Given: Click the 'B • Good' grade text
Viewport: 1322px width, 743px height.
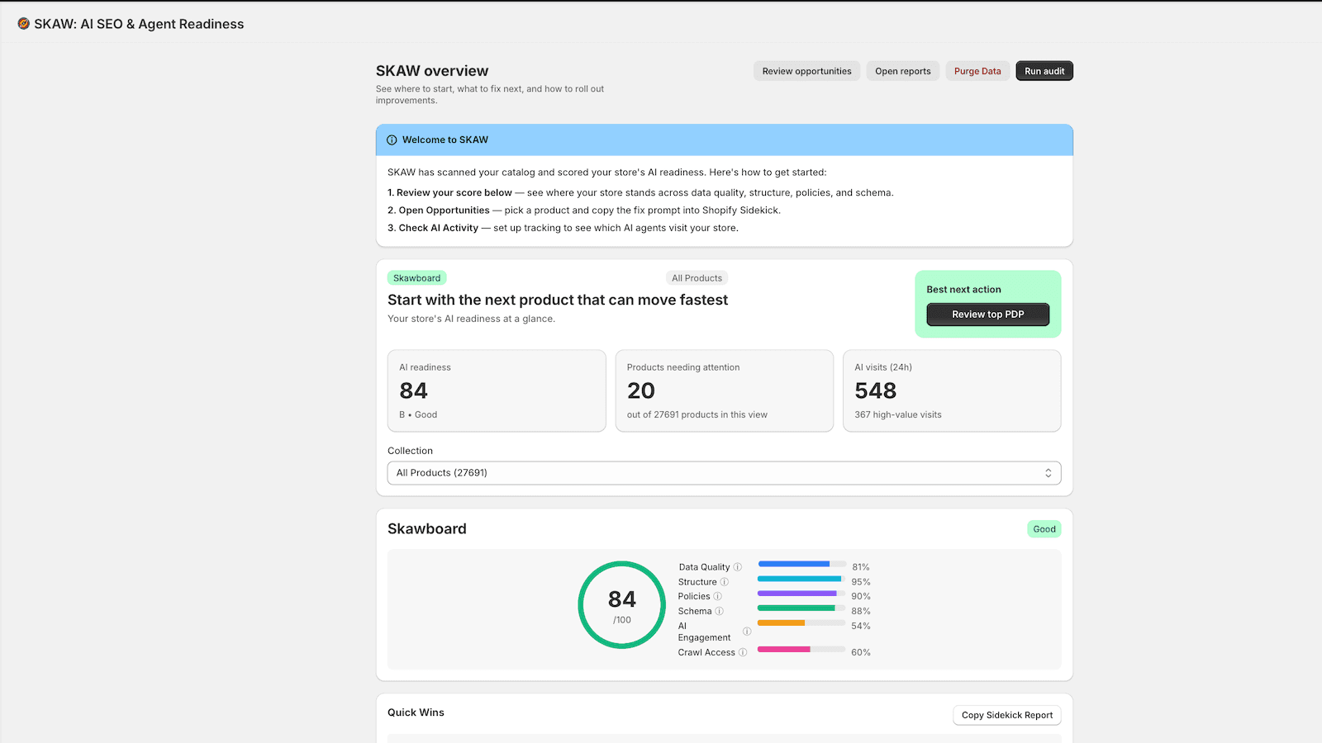Looking at the screenshot, I should 418,414.
